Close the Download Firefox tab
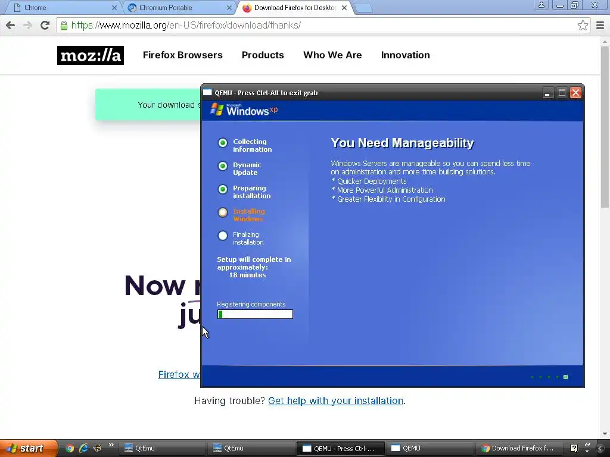The image size is (610, 457). tap(344, 8)
